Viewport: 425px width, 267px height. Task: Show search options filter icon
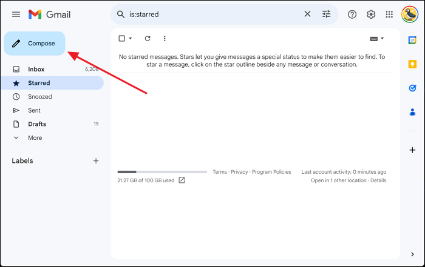[x=326, y=14]
